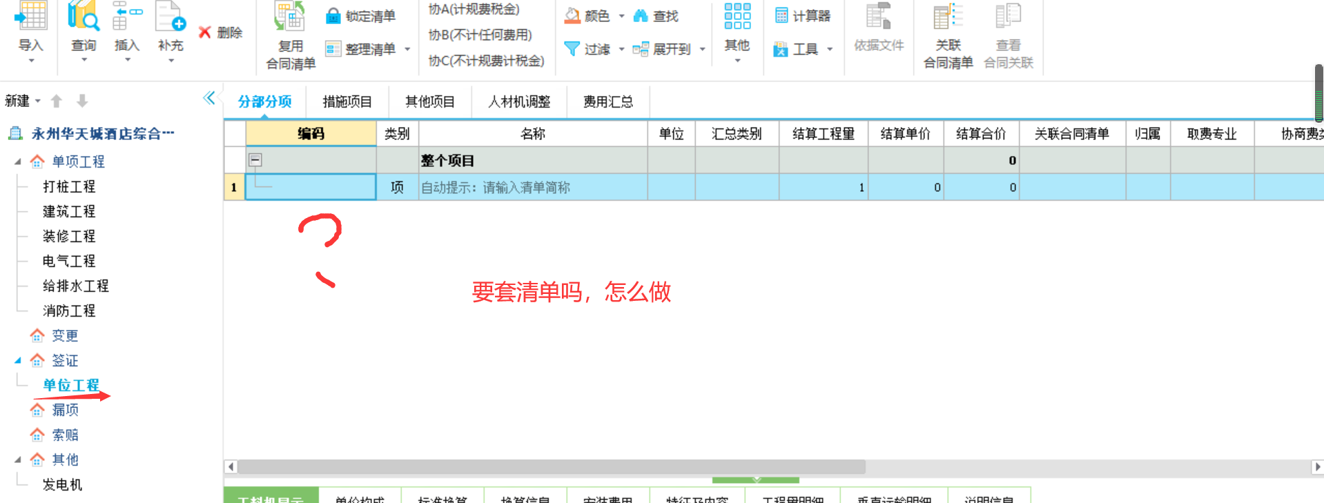Click the 查看合同关联 icon
The image size is (1324, 503).
point(1009,16)
